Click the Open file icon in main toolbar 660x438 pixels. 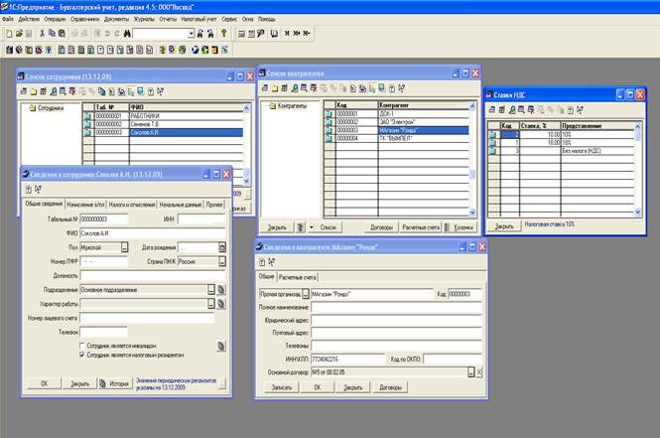click(x=18, y=33)
